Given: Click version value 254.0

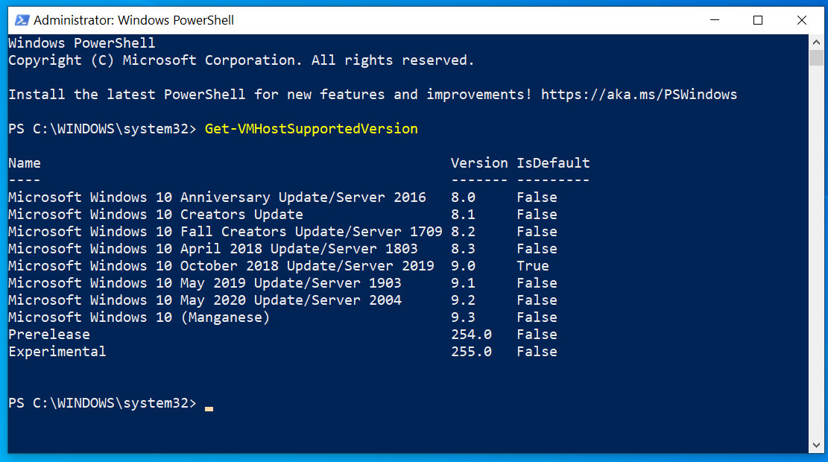Looking at the screenshot, I should click(472, 335).
